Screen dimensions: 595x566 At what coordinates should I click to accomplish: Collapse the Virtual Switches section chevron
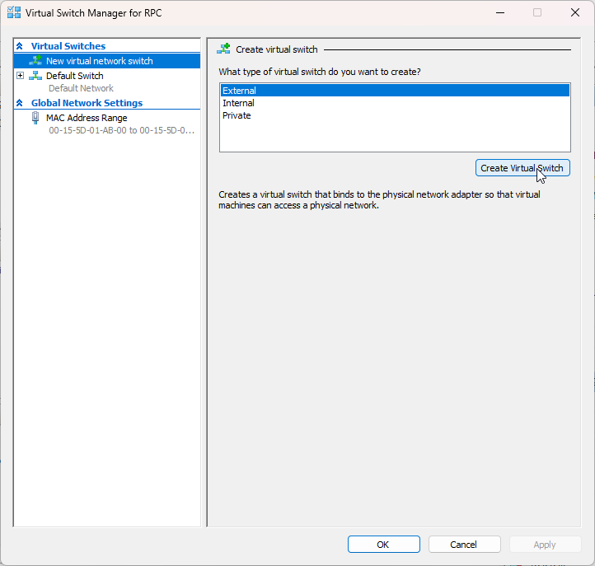pos(20,46)
